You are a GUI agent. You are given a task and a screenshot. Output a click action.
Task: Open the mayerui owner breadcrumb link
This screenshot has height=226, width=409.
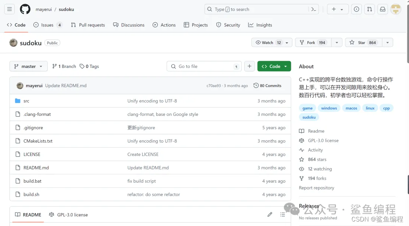[x=44, y=9]
